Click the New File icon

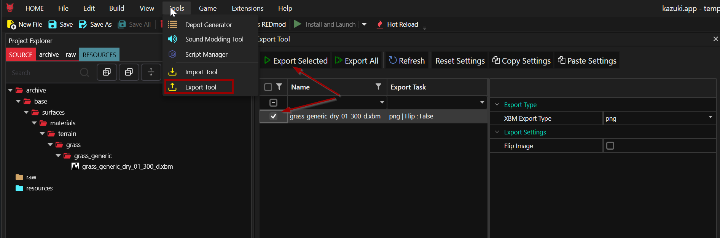click(x=11, y=25)
